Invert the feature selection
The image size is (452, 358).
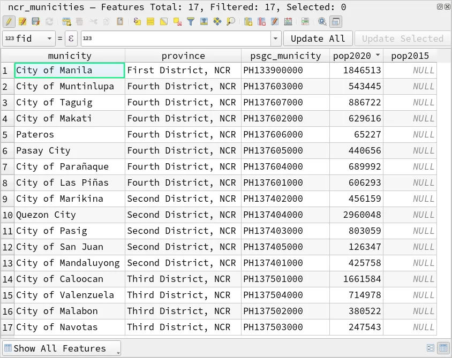[162, 21]
